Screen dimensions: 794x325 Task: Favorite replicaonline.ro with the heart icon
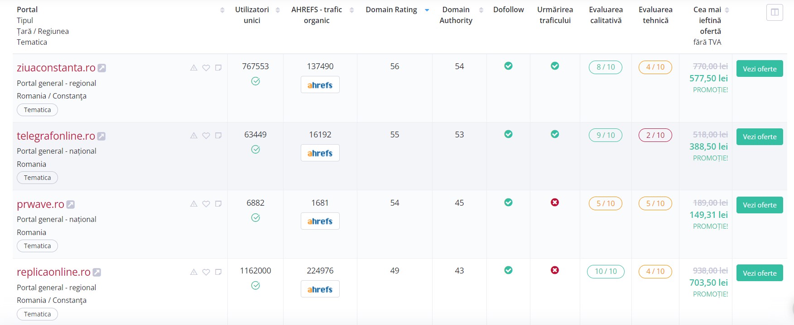pyautogui.click(x=206, y=272)
